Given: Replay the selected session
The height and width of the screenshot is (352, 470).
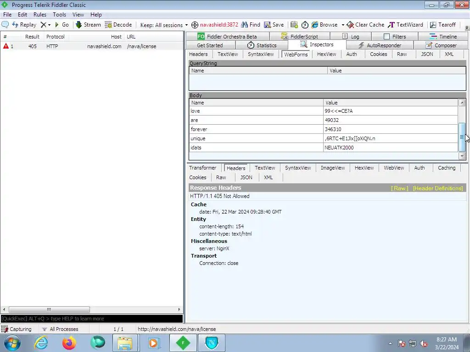Looking at the screenshot, I should click(x=24, y=25).
